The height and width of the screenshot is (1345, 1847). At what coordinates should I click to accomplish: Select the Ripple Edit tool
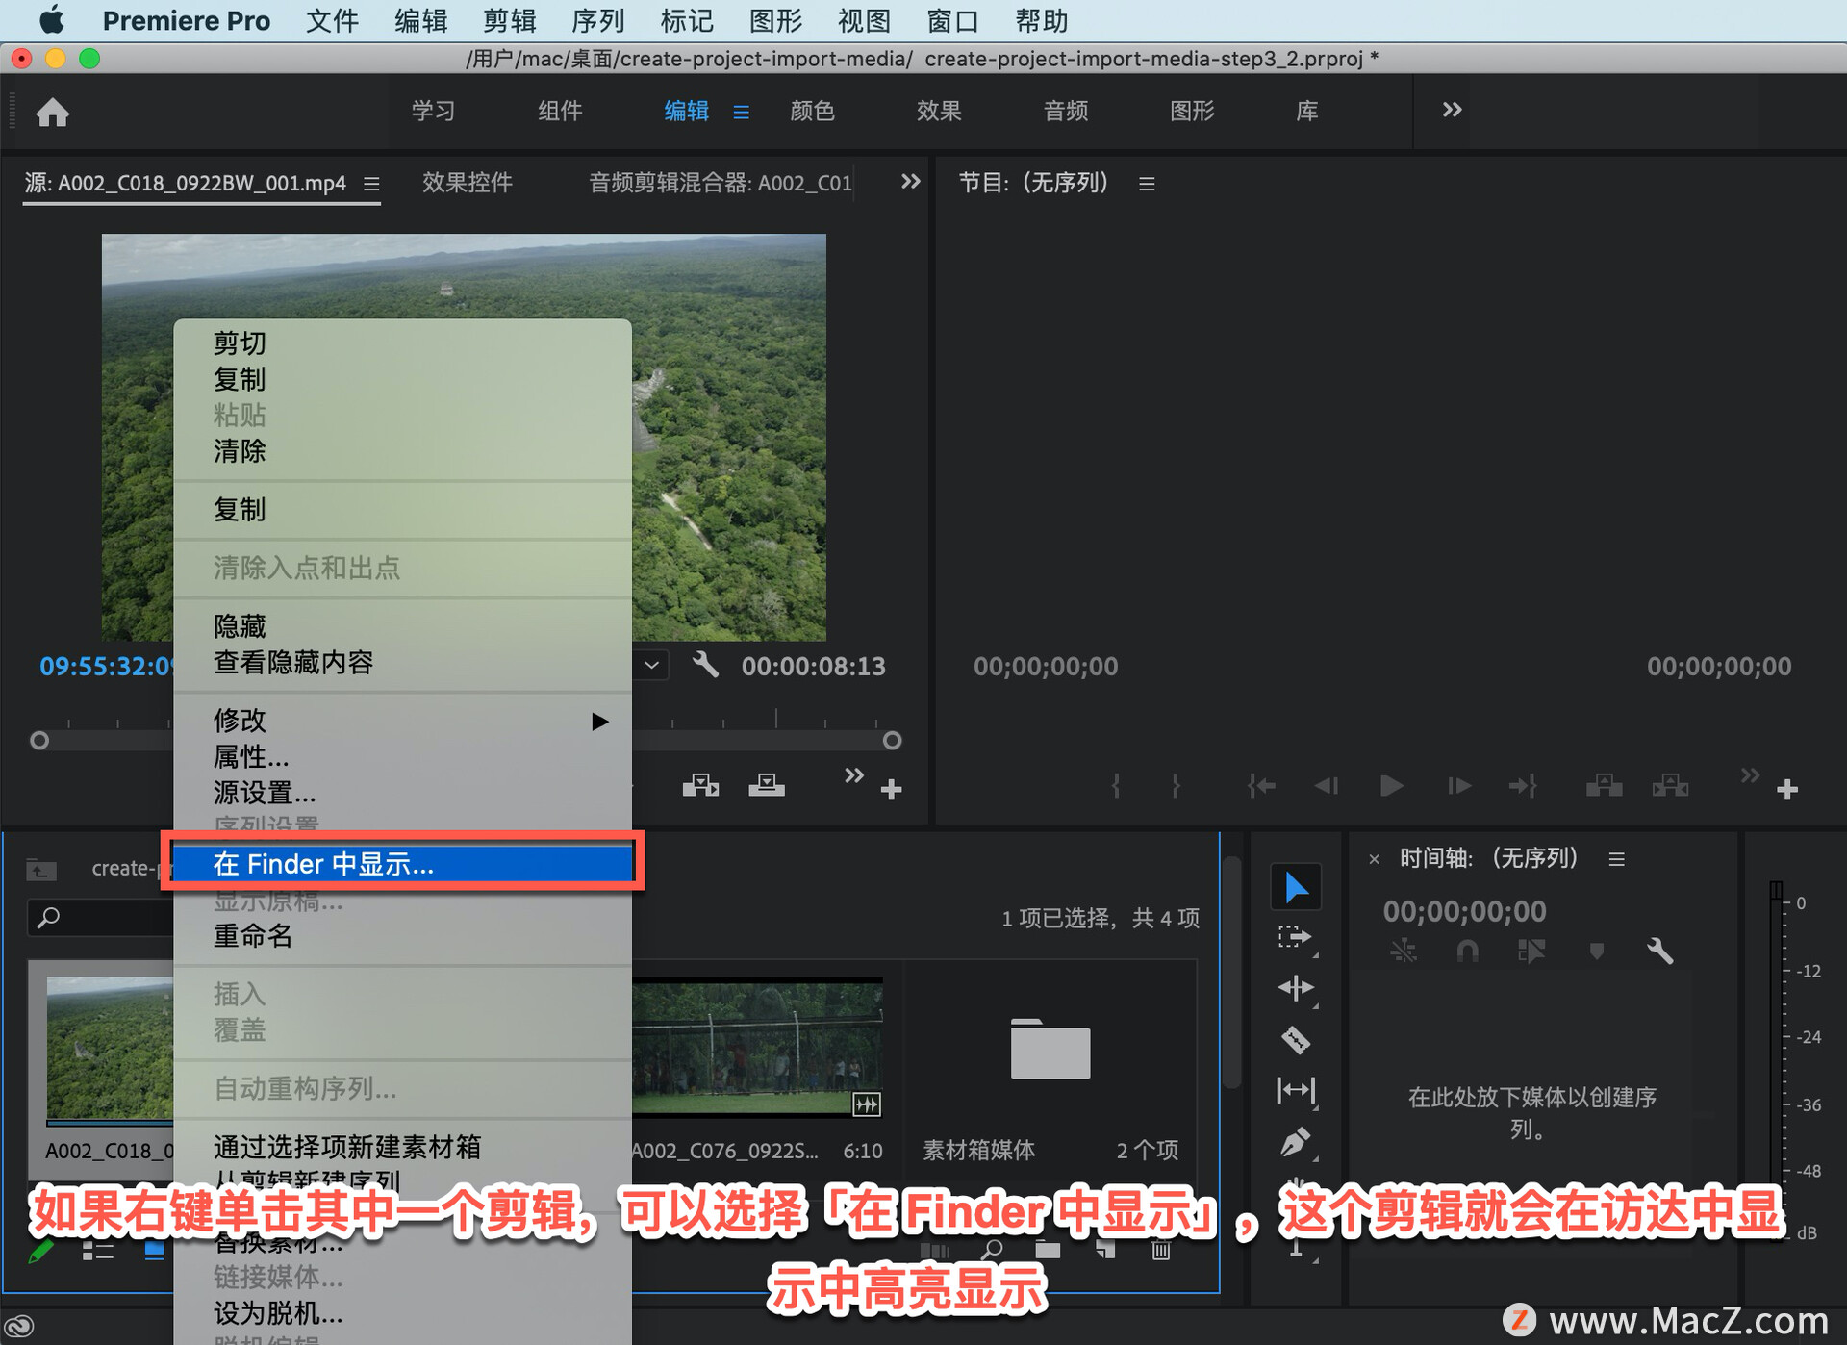[x=1295, y=988]
